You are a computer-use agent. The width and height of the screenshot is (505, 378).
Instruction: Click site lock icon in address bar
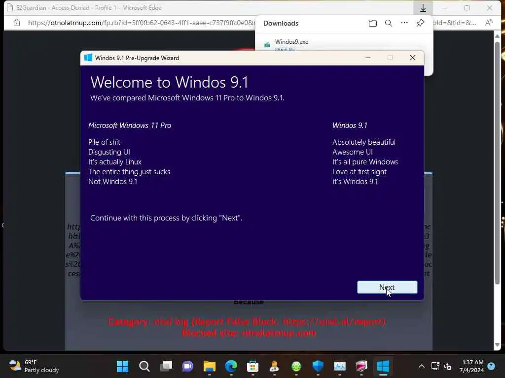point(17,23)
